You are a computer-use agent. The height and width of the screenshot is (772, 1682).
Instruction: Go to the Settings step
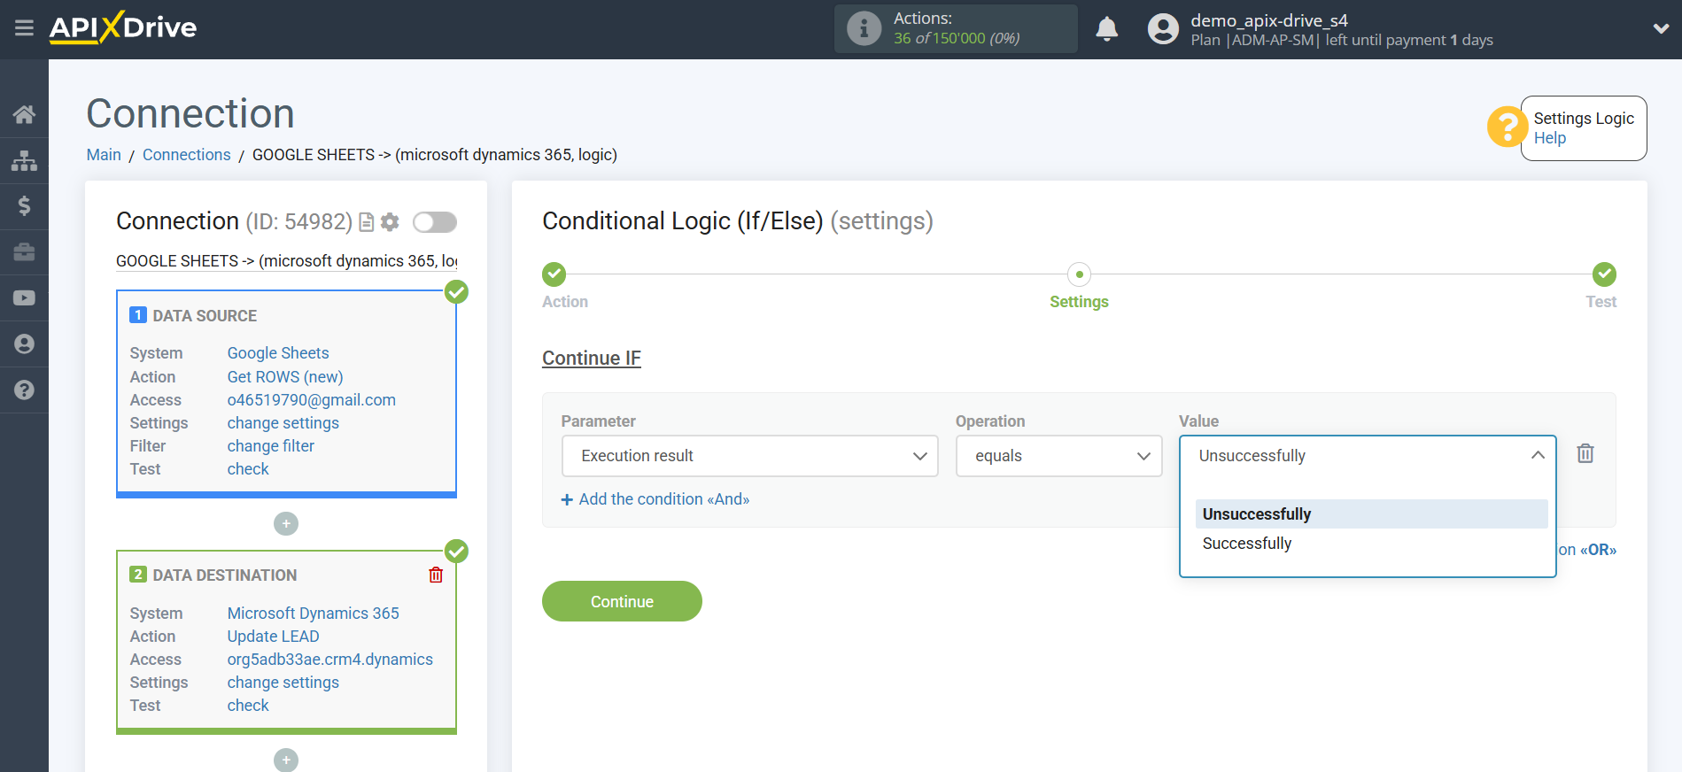point(1079,274)
